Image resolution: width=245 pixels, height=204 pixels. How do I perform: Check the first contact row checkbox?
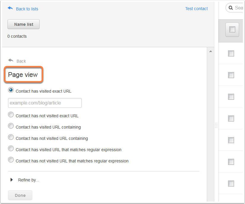231,53
